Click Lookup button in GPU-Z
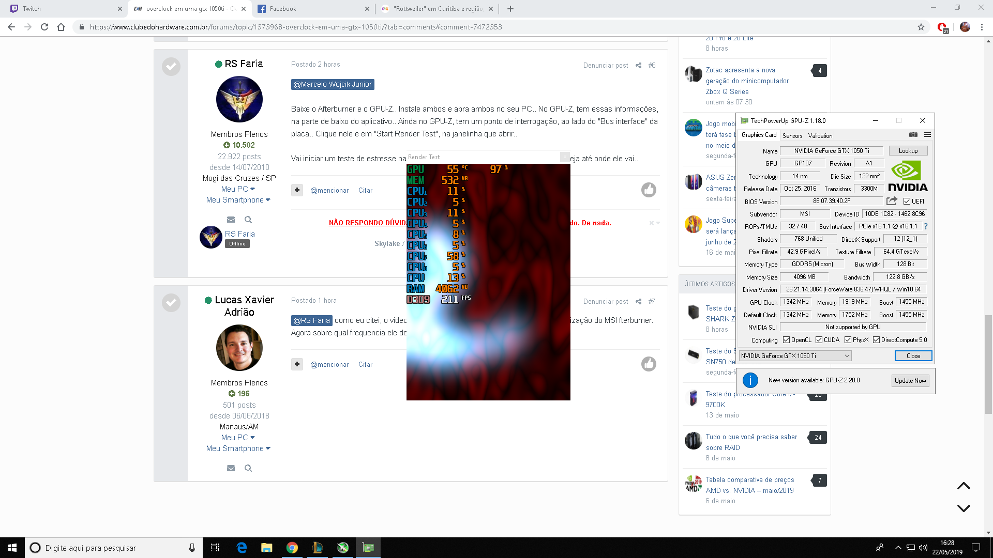Image resolution: width=993 pixels, height=558 pixels. click(x=908, y=151)
